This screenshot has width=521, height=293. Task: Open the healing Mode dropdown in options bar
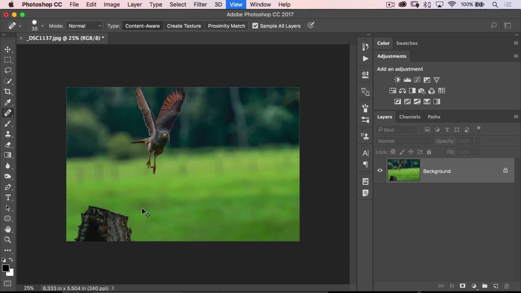pos(84,26)
